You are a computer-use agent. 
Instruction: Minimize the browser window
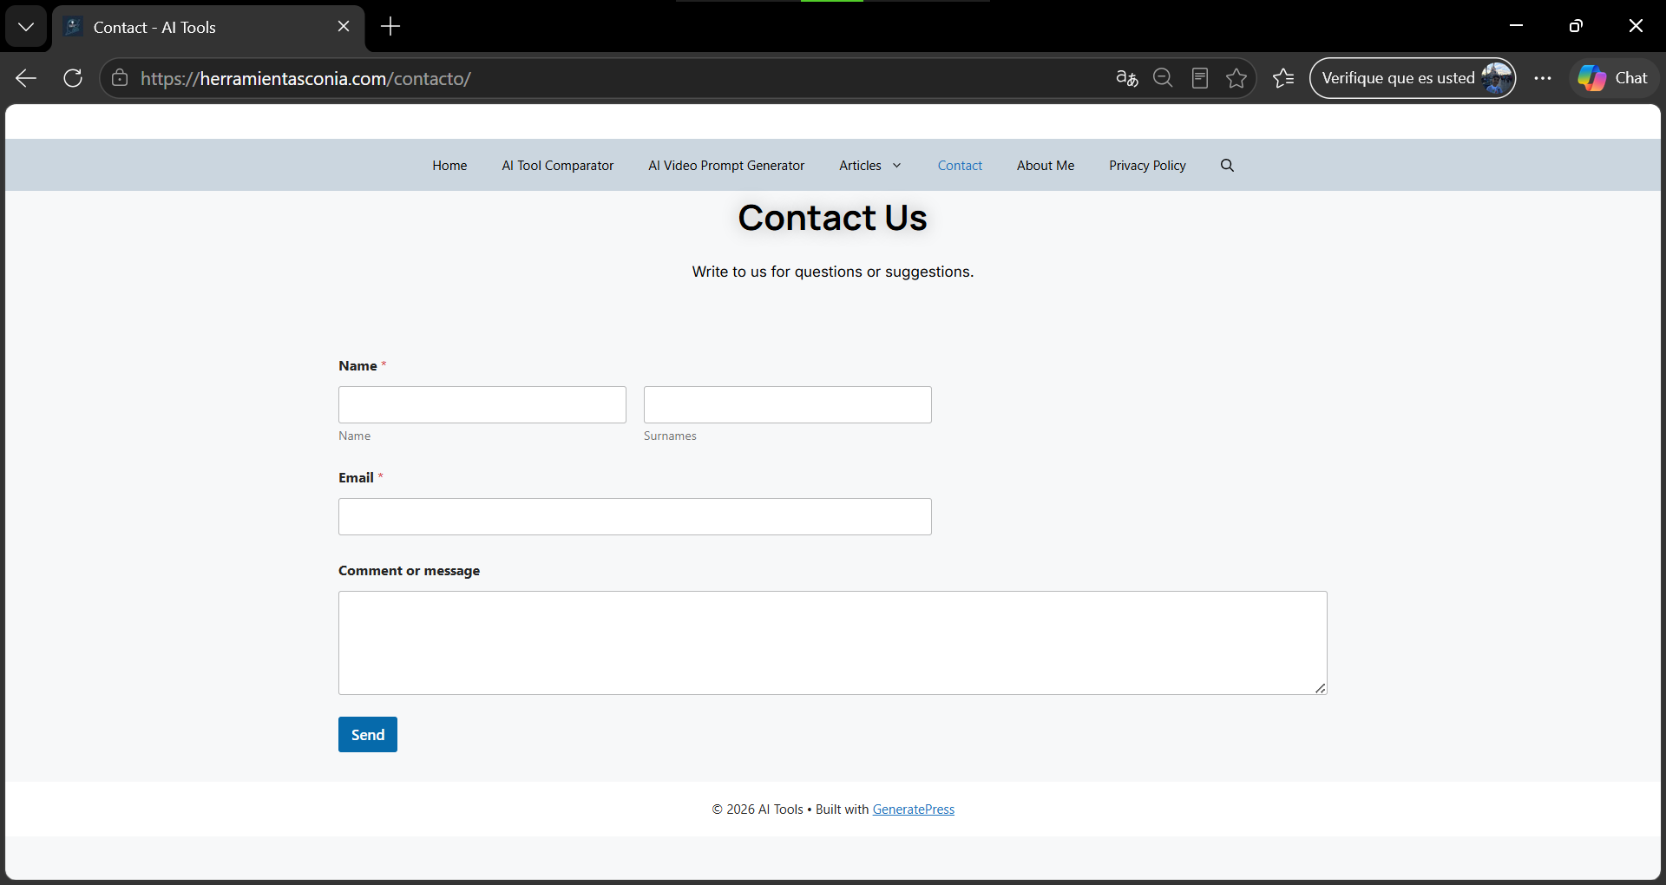pos(1516,26)
